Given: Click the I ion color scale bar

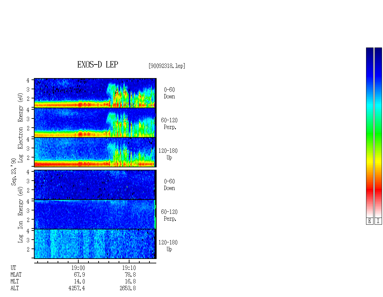Looking at the screenshot, I should tap(378, 132).
